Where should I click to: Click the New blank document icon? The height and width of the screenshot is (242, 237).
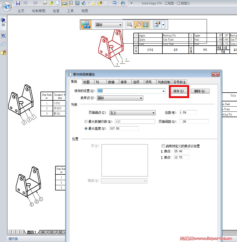point(58,3)
